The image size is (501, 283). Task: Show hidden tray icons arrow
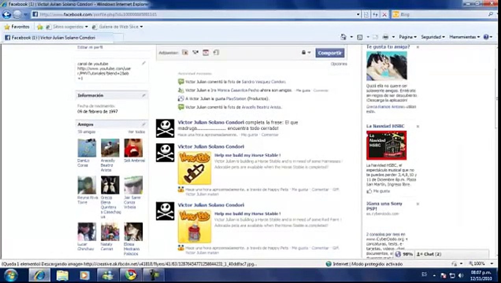(x=434, y=276)
